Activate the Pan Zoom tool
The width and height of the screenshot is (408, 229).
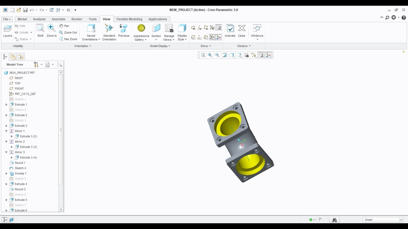[x=68, y=39]
